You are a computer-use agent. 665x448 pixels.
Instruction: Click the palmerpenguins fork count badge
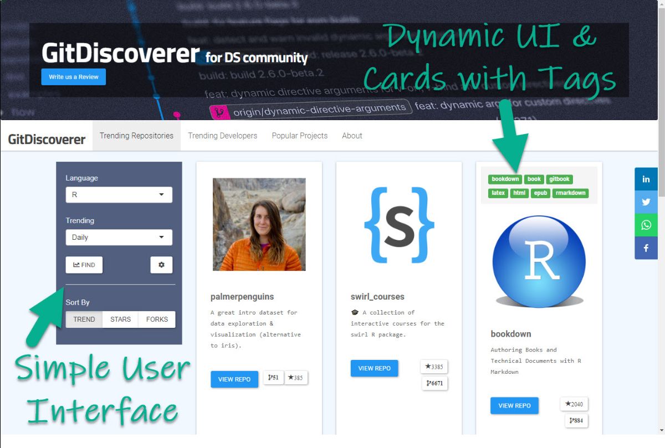coord(273,378)
